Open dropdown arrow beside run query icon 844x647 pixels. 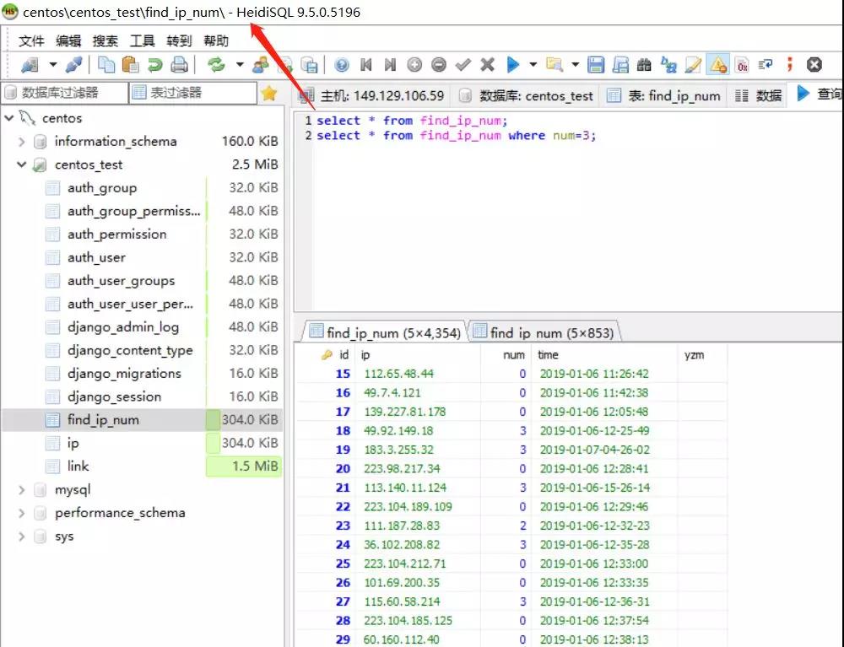click(x=533, y=65)
